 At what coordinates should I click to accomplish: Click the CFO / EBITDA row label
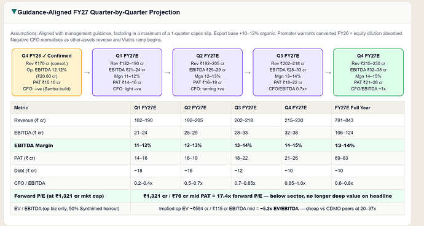point(29,183)
